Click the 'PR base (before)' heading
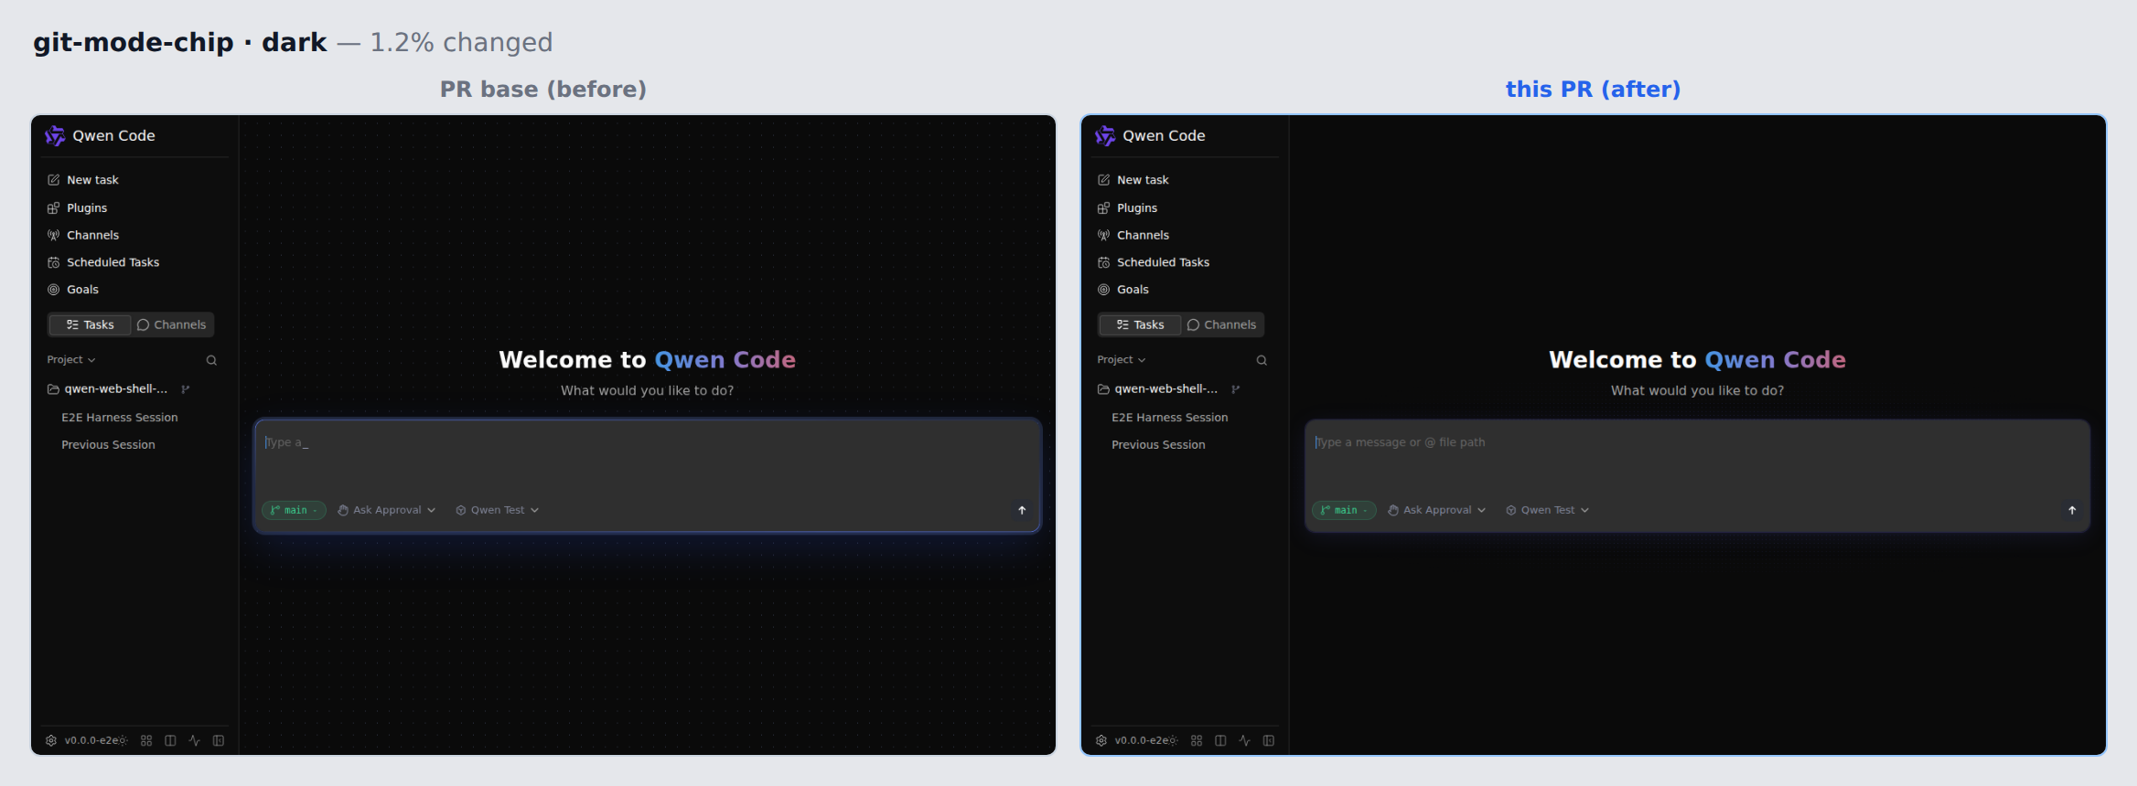Screen dimensions: 2137x786 click(543, 90)
